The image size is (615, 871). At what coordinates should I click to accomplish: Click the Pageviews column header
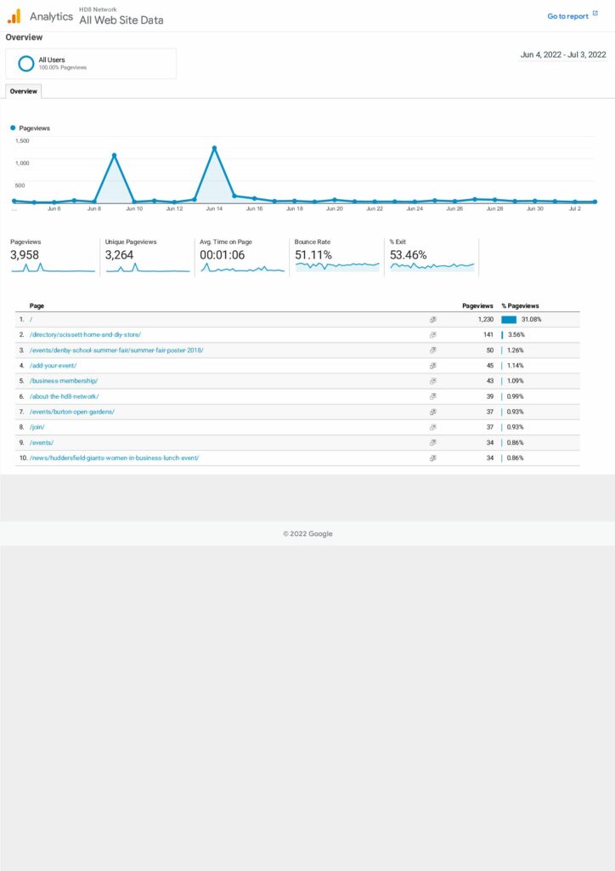pyautogui.click(x=477, y=305)
